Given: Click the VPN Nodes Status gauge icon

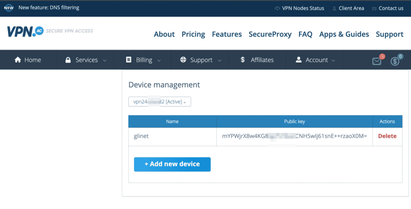Looking at the screenshot, I should 277,8.
